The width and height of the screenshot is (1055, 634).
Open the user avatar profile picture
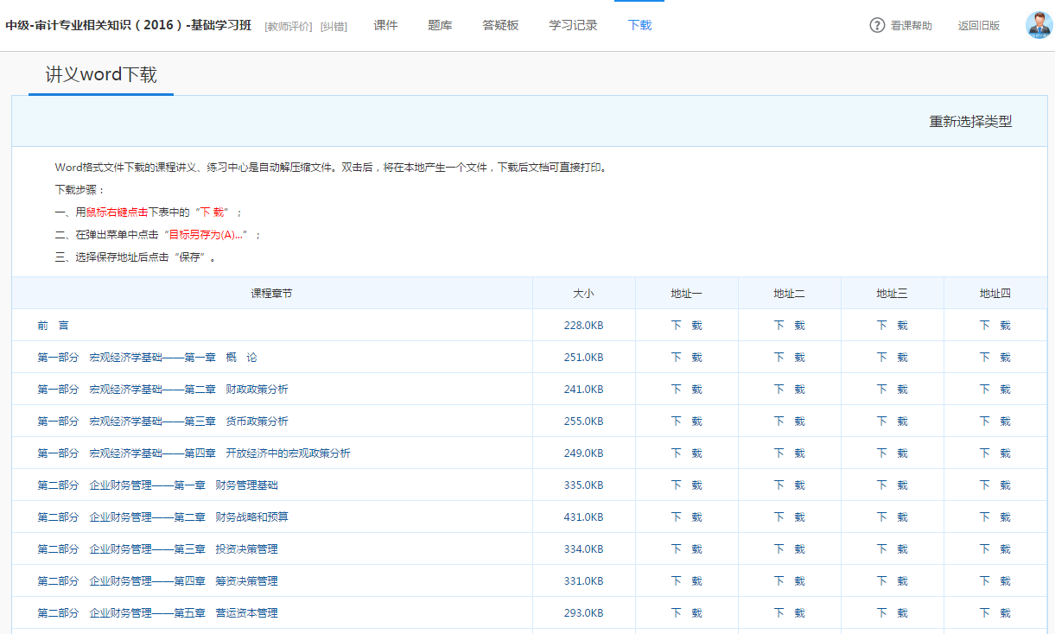click(x=1039, y=25)
